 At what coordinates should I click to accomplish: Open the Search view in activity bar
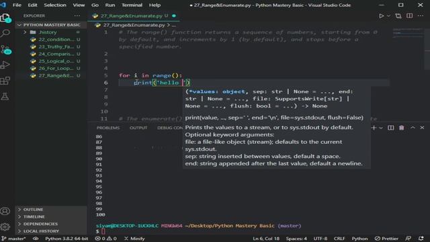coord(5,33)
